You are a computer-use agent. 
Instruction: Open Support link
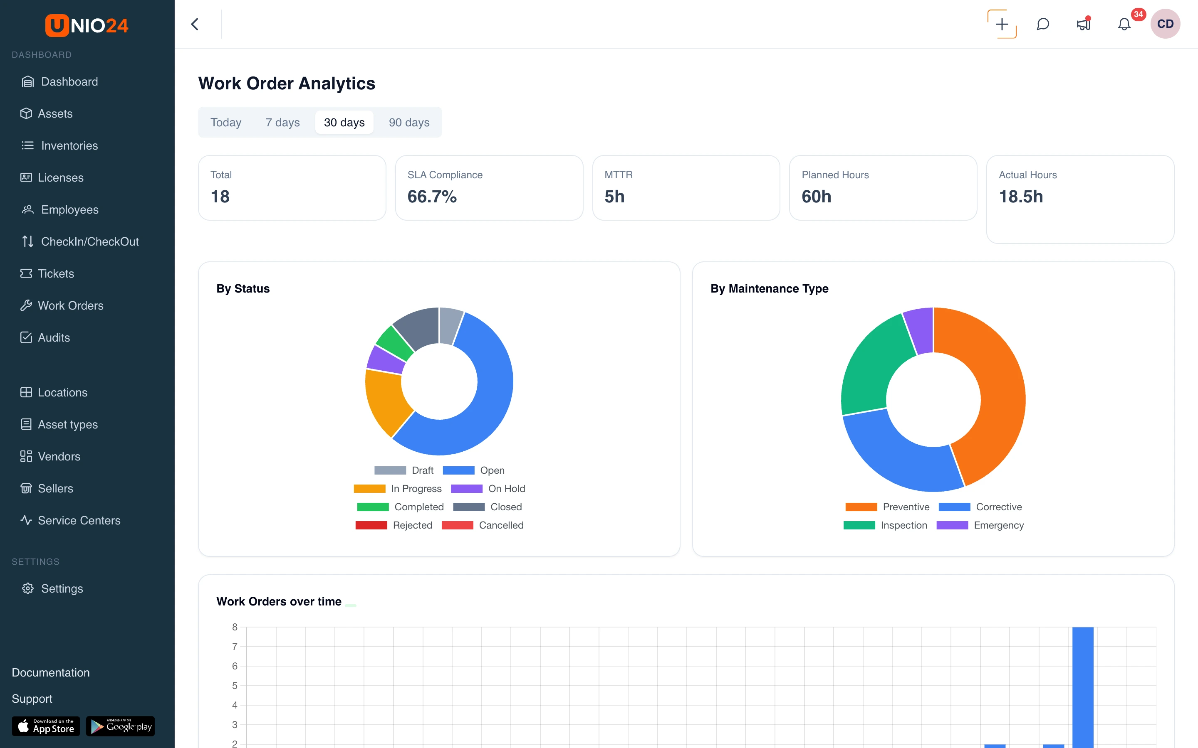(x=32, y=699)
